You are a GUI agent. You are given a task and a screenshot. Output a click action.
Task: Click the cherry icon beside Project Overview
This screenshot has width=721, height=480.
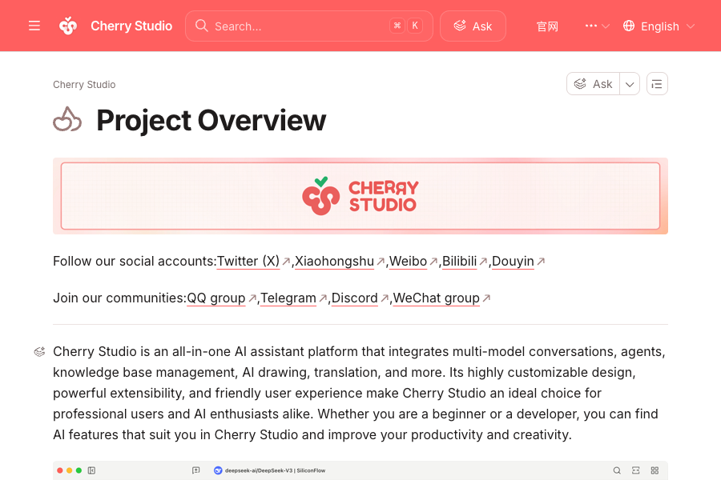67,119
